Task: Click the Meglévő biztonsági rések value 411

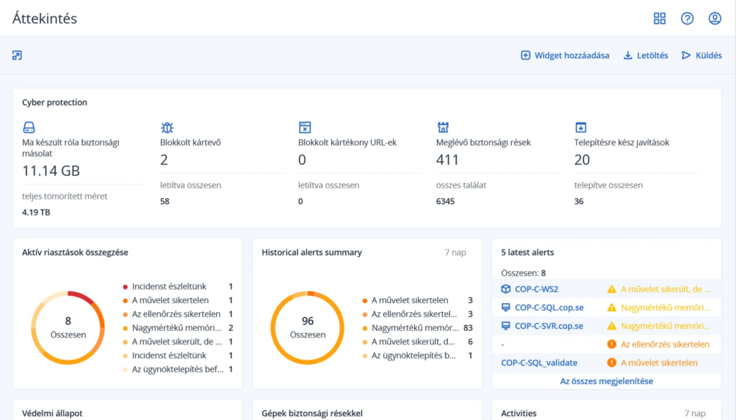Action: click(447, 160)
